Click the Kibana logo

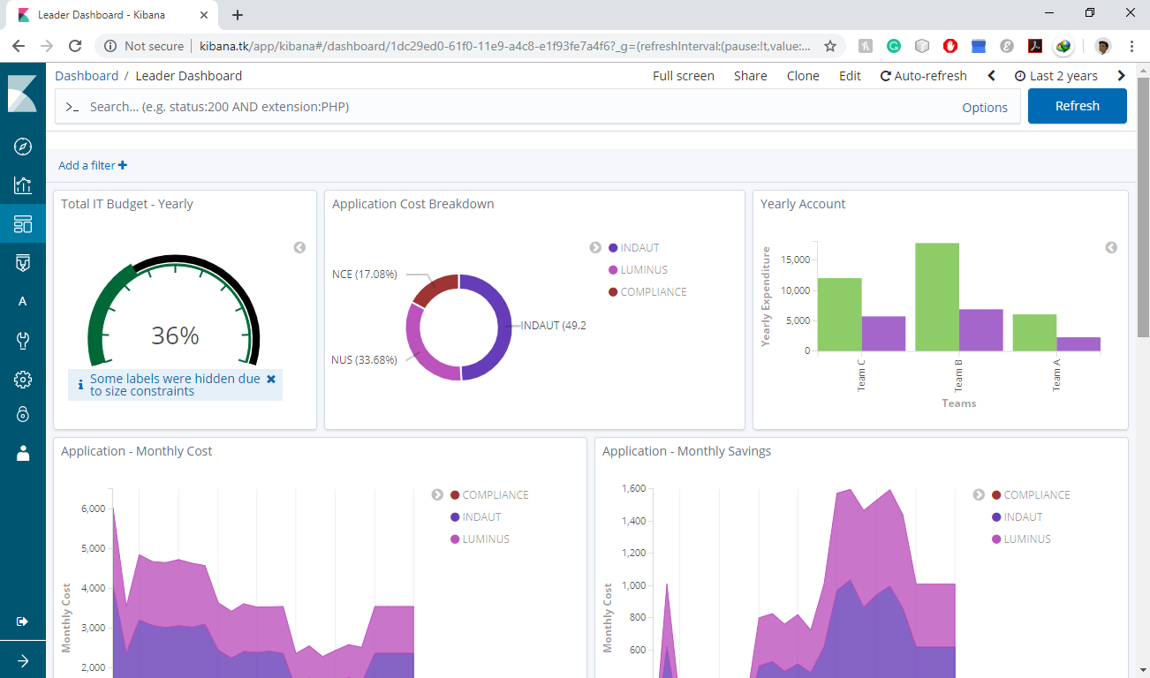23,94
